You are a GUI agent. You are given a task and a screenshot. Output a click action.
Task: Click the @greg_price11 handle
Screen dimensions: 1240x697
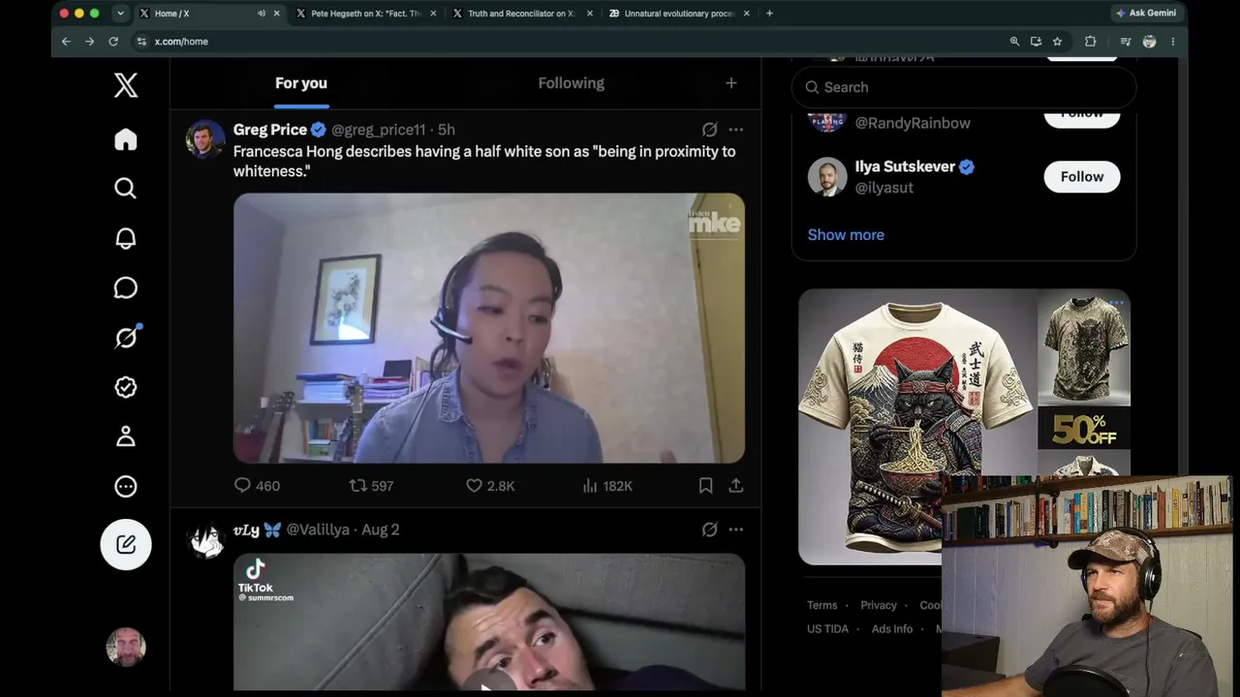pos(379,130)
